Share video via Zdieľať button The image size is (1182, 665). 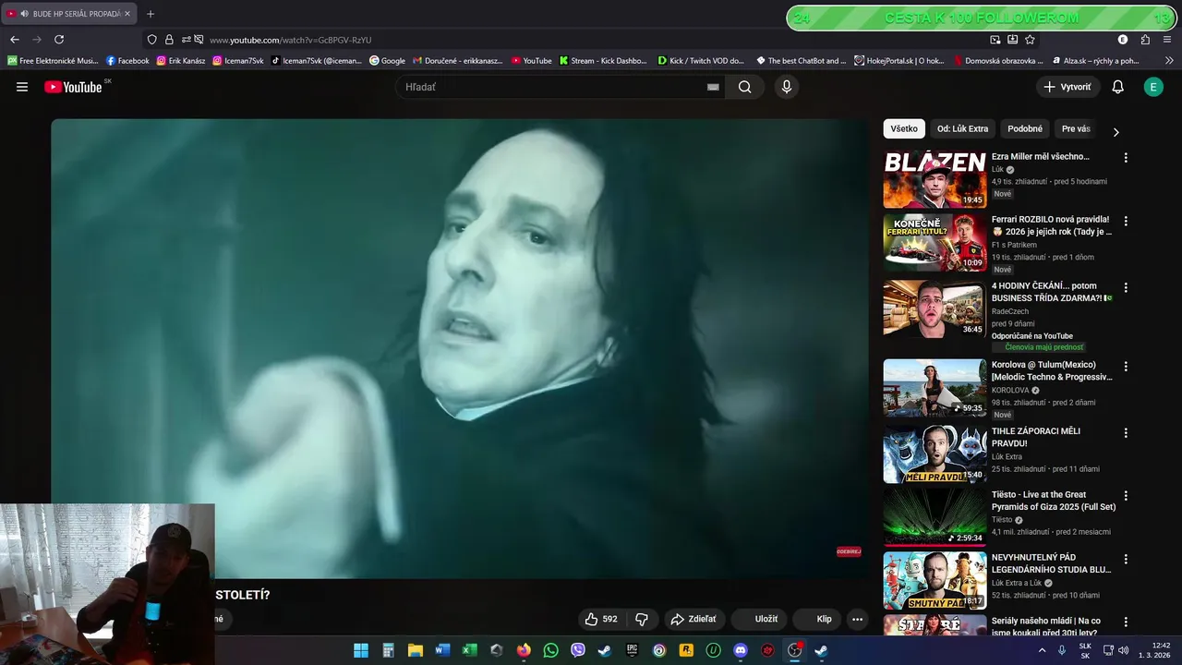pyautogui.click(x=694, y=619)
